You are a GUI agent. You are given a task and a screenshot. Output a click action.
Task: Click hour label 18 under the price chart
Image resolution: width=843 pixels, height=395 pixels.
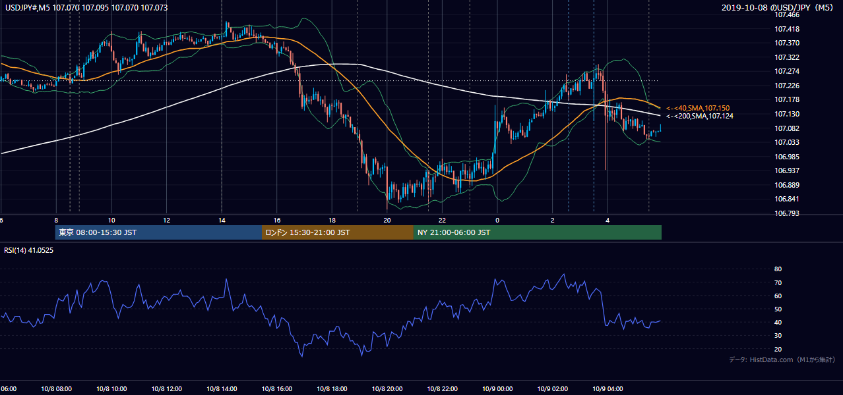[332, 221]
